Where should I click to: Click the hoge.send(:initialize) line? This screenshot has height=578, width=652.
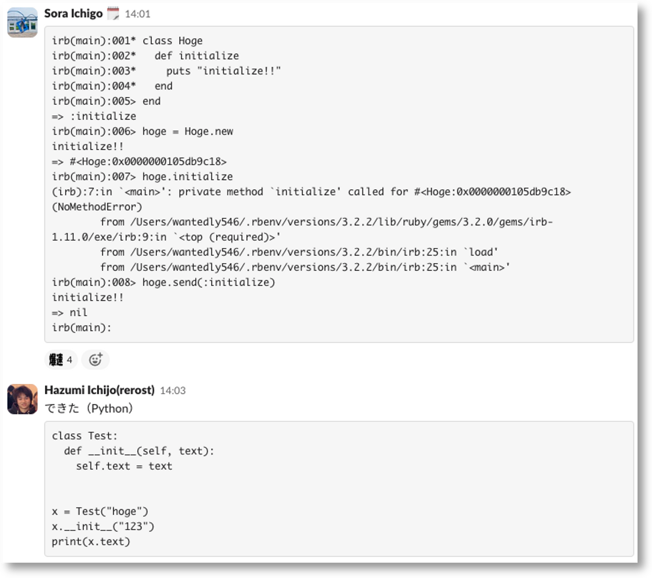coord(208,282)
